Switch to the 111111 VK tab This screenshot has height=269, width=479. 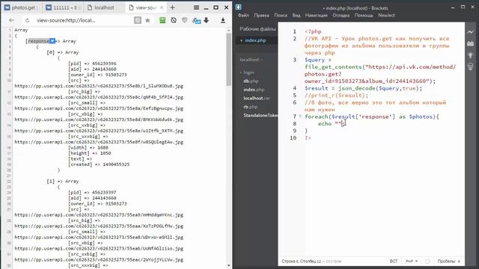[x=62, y=7]
